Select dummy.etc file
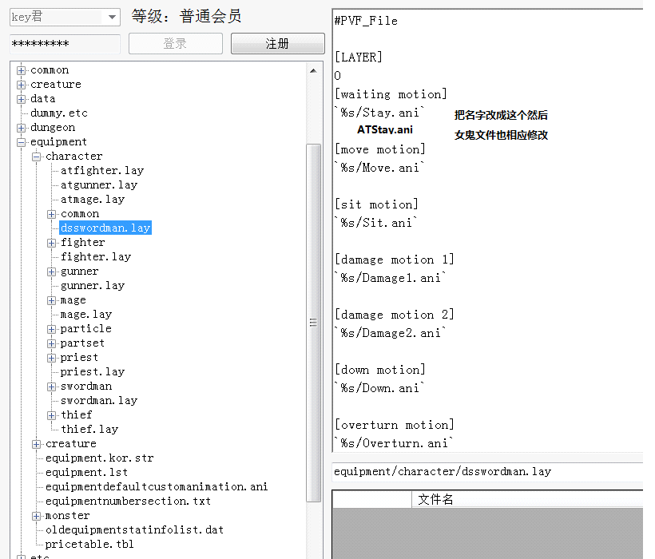The image size is (655, 559). tap(58, 113)
